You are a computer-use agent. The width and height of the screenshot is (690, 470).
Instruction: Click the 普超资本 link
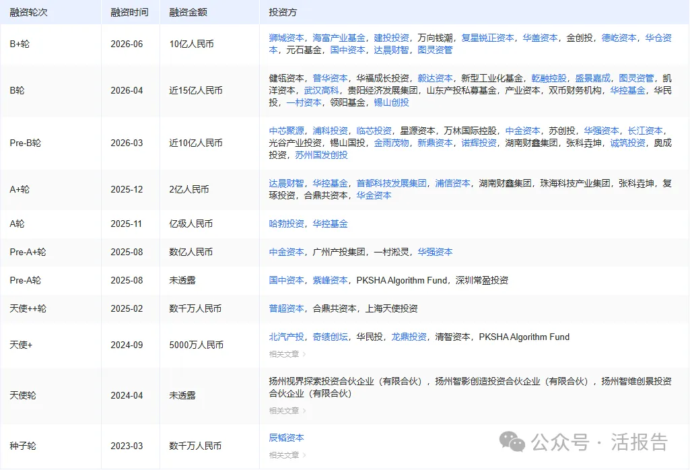click(287, 308)
